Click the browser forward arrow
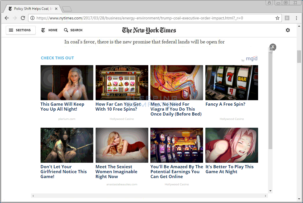303x203 pixels. 15,18
